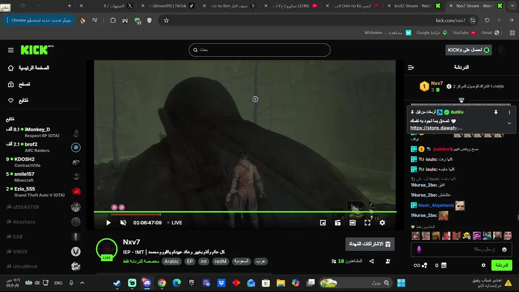Bookmark this page with star icon
The image size is (519, 292).
[x=166, y=20]
